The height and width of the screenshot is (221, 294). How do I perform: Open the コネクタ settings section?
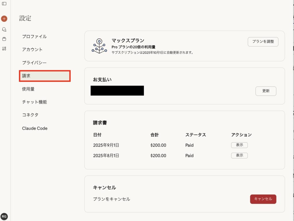coord(30,115)
